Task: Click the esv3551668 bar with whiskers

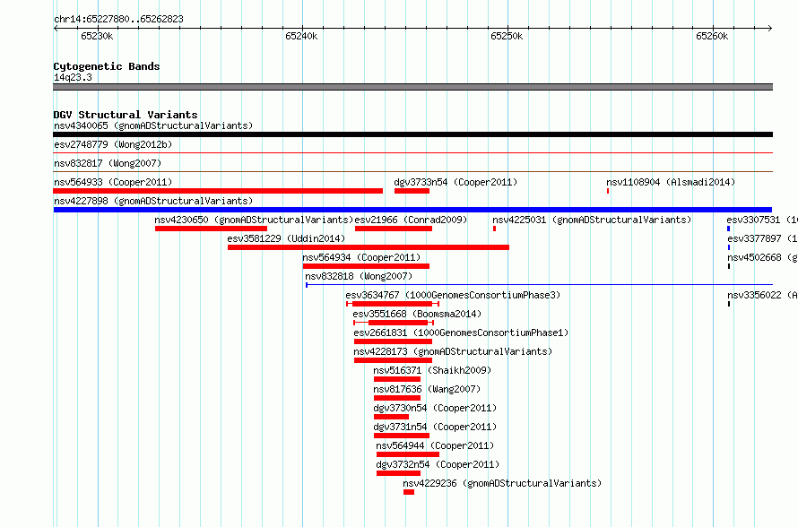Action: coord(394,323)
